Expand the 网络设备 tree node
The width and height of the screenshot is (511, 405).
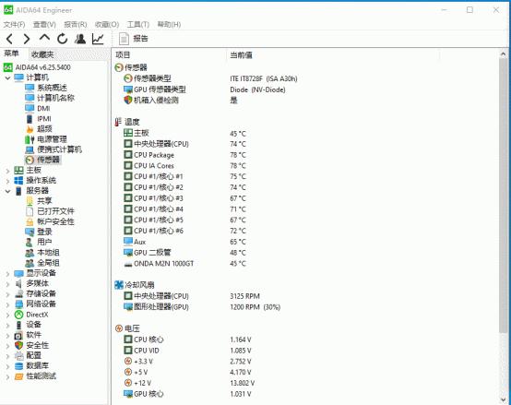click(7, 304)
